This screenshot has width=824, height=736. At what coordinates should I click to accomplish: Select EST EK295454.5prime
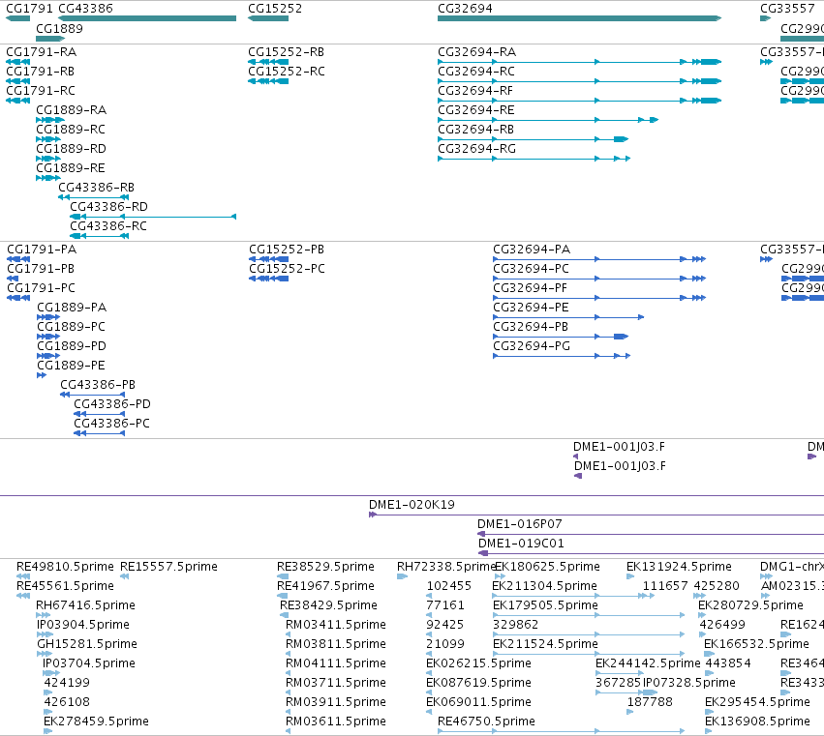(x=709, y=712)
